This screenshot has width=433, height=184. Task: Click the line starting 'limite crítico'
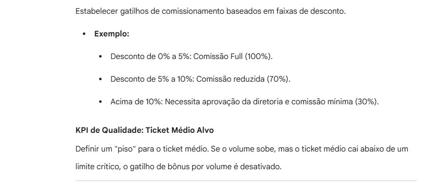179,167
